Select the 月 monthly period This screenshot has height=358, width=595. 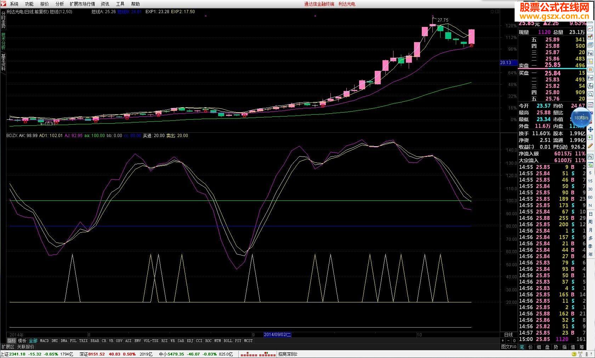590,230
